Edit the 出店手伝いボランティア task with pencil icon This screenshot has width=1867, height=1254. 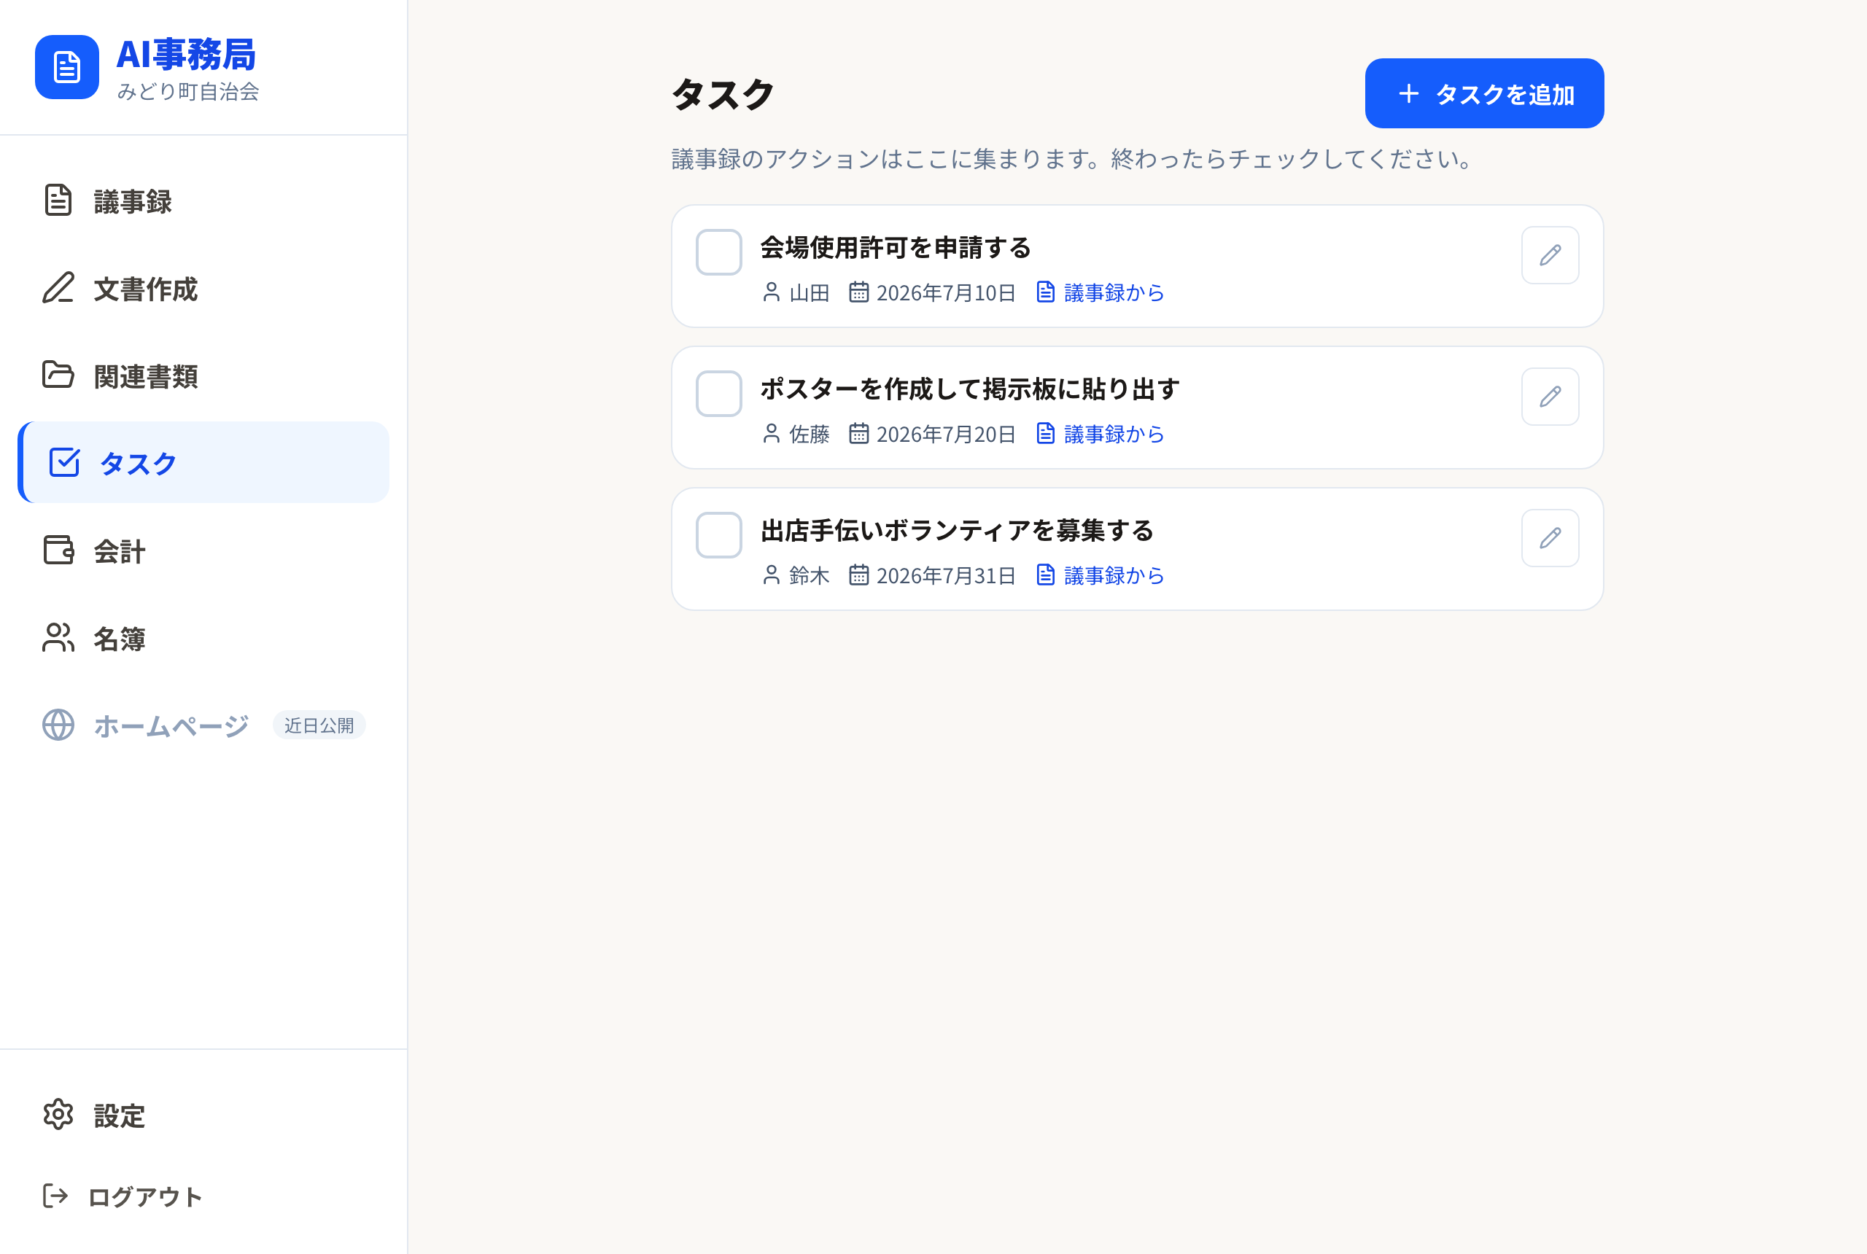coord(1550,538)
